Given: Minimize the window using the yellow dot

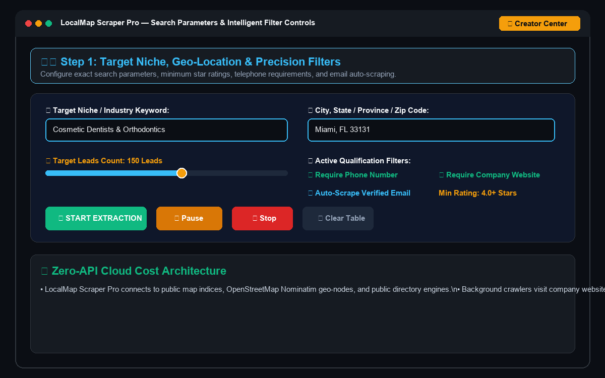Looking at the screenshot, I should [38, 23].
